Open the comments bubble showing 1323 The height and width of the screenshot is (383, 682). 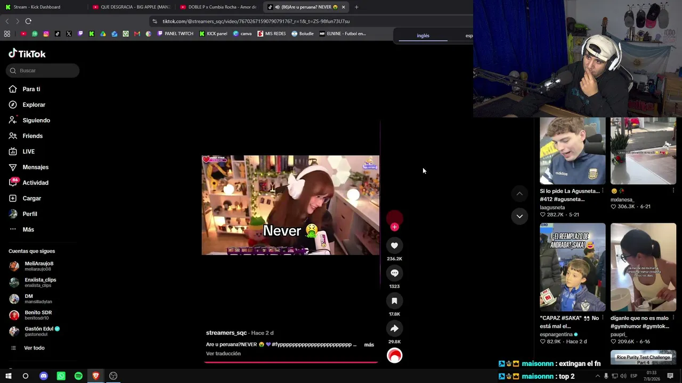[394, 273]
